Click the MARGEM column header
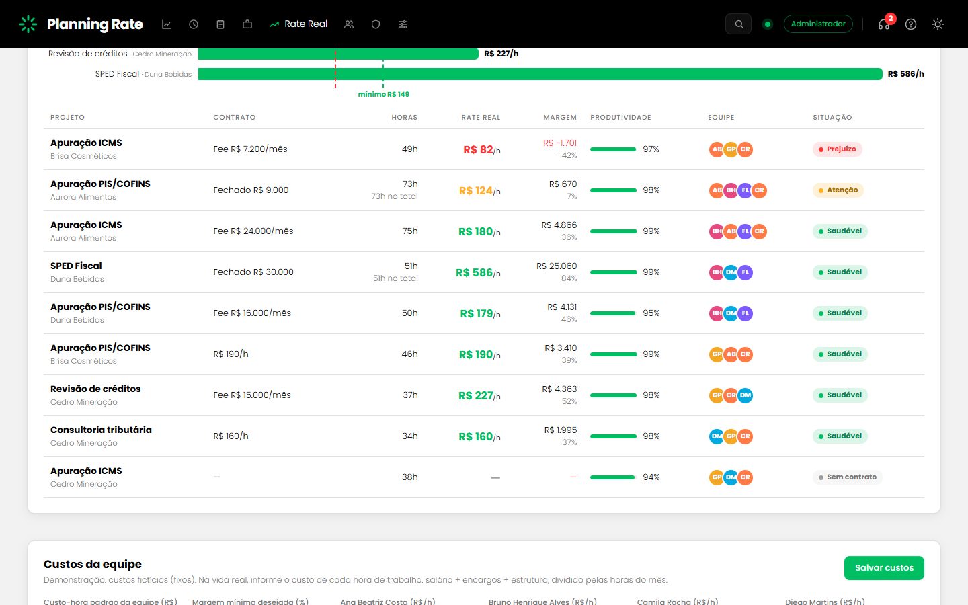The width and height of the screenshot is (968, 605). pyautogui.click(x=560, y=118)
